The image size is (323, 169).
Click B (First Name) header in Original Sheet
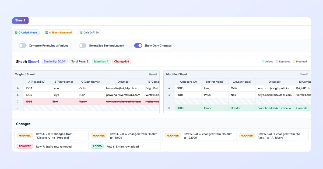[x=64, y=82]
